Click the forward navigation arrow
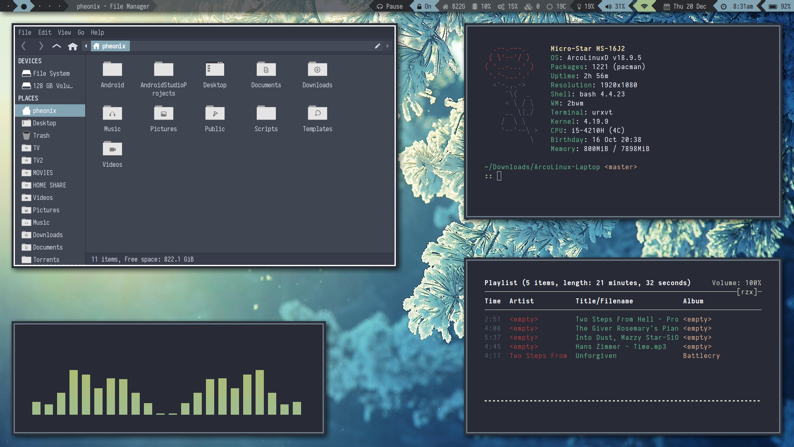This screenshot has height=447, width=794. point(41,46)
